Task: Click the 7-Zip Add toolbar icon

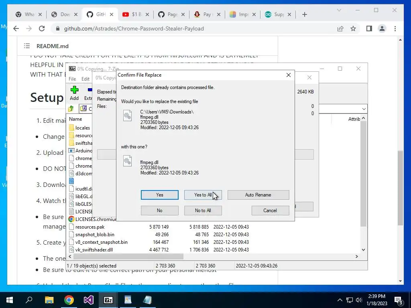Action: coord(74,93)
